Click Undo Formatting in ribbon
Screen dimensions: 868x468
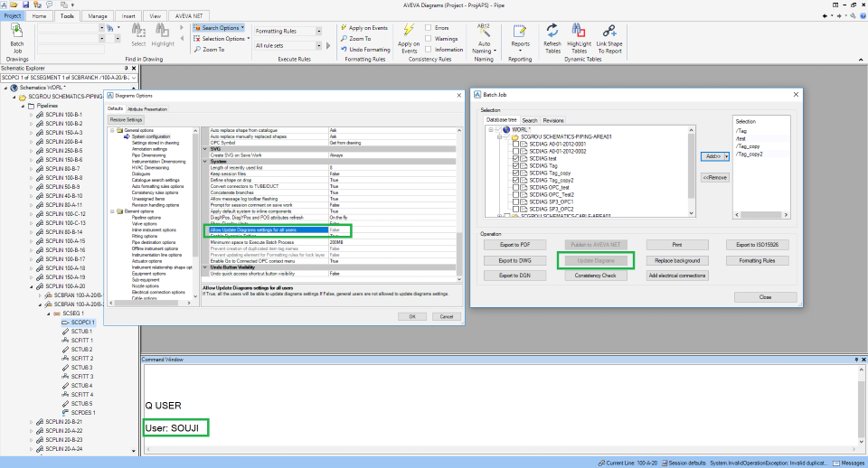(367, 50)
